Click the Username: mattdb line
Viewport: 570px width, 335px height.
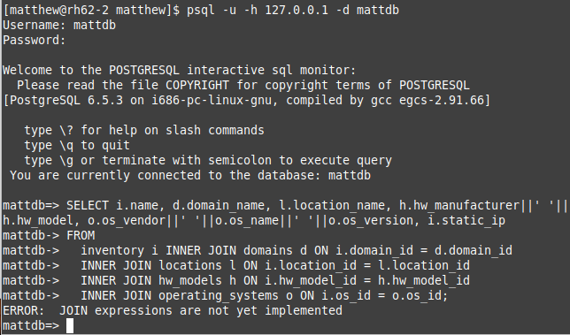59,25
